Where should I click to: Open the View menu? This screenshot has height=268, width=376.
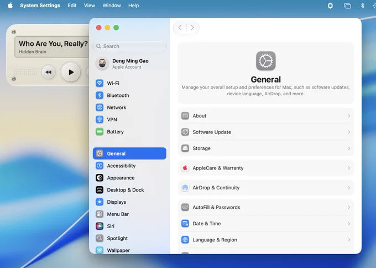(x=90, y=6)
